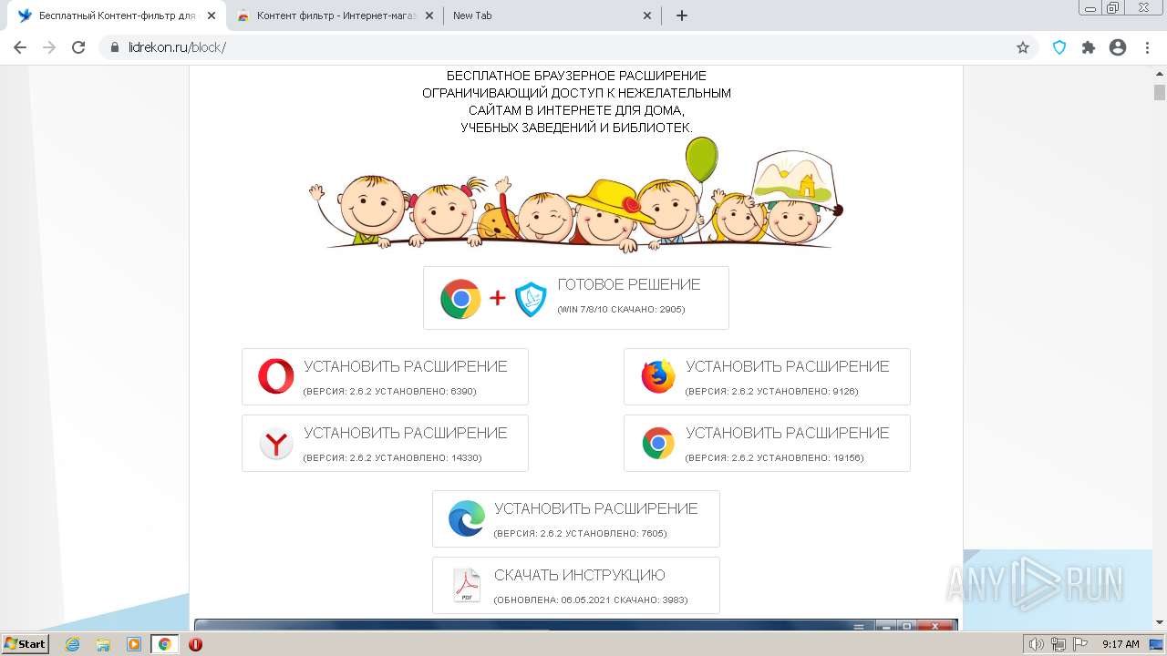Switch to the Контент фильтр - Интернет-магазин tab
The width and height of the screenshot is (1167, 656).
336,15
